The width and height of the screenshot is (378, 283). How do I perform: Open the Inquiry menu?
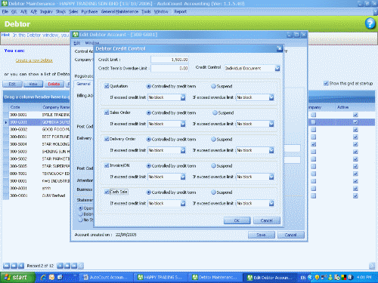click(x=46, y=11)
